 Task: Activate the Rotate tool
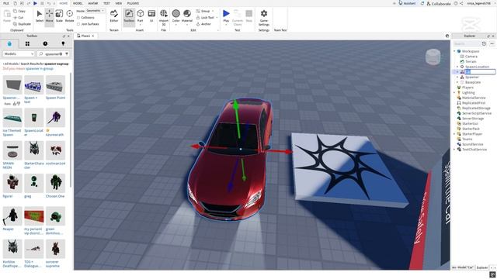pyautogui.click(x=69, y=15)
